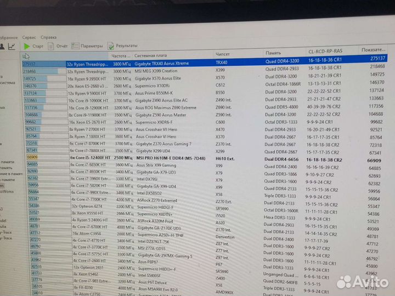Viewport: 395px width, 296px height.
Task: Select the 4x Core i7-6700K HT row
Action: (x=205, y=230)
